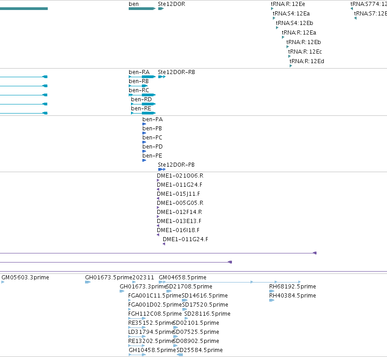This screenshot has height=357, width=387.
Task: Select the ben-RD transcript label
Action: (141, 99)
